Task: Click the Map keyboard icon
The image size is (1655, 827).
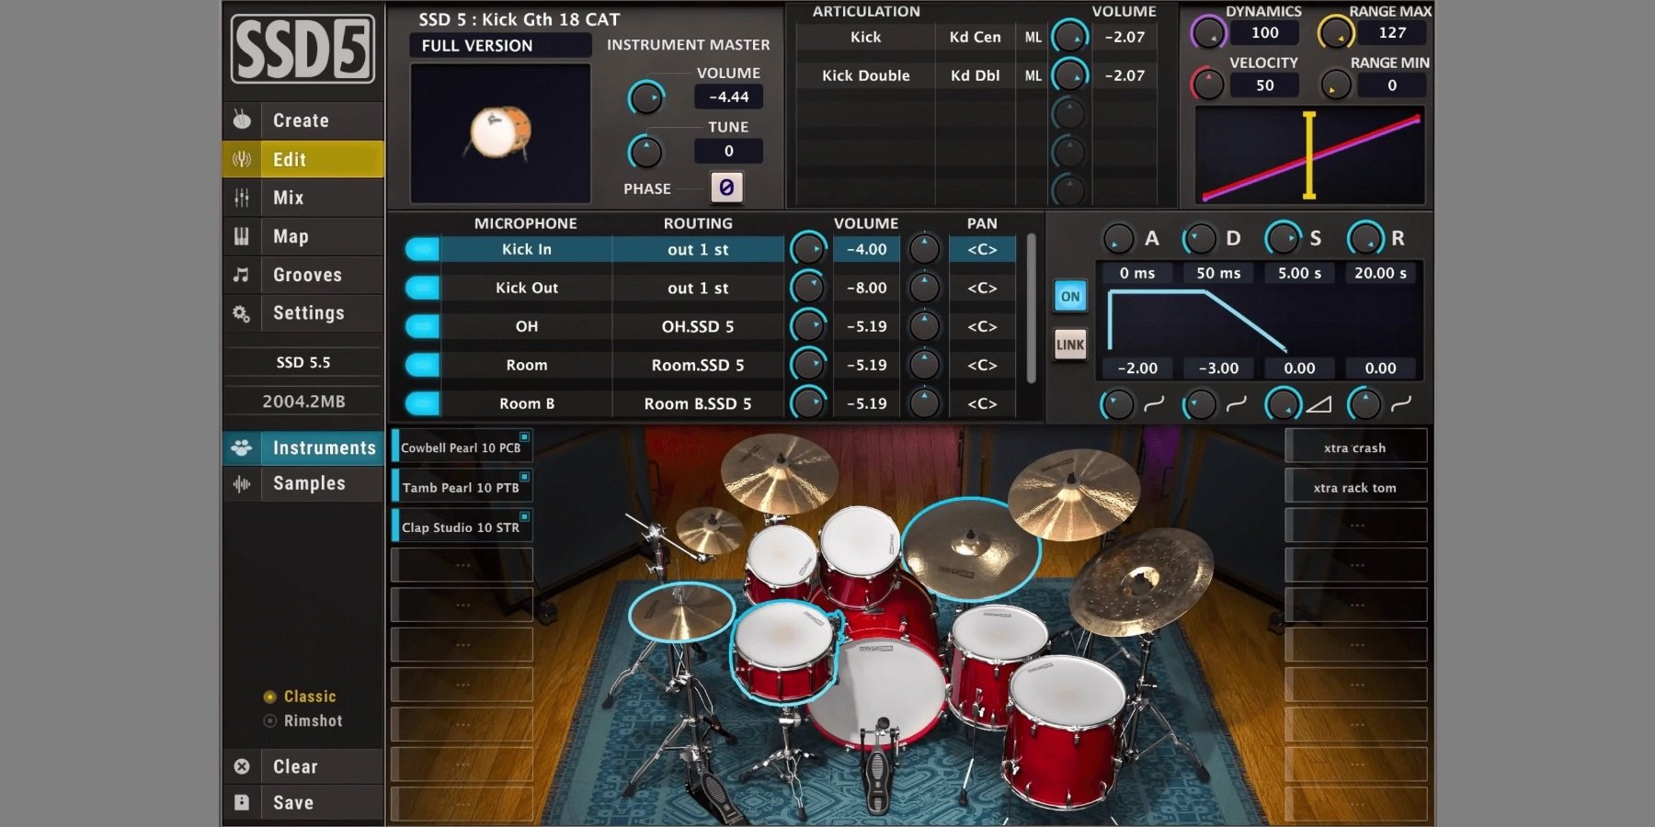Action: [x=241, y=236]
